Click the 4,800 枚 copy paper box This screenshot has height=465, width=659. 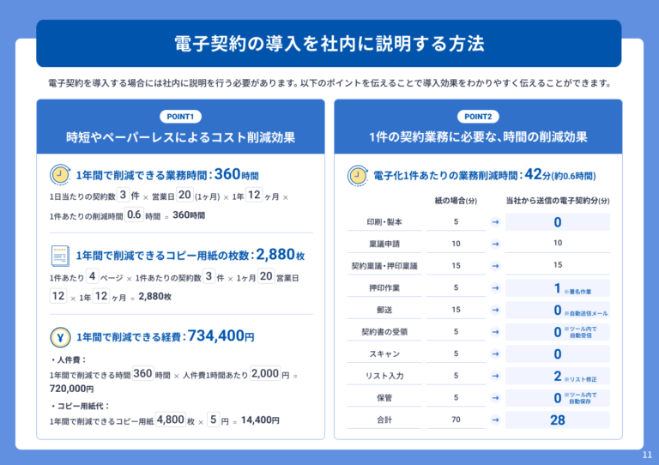pos(170,420)
